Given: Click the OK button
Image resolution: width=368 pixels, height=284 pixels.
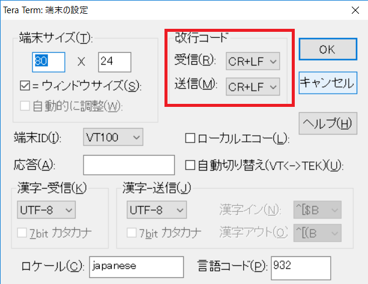Looking at the screenshot, I should click(x=327, y=50).
